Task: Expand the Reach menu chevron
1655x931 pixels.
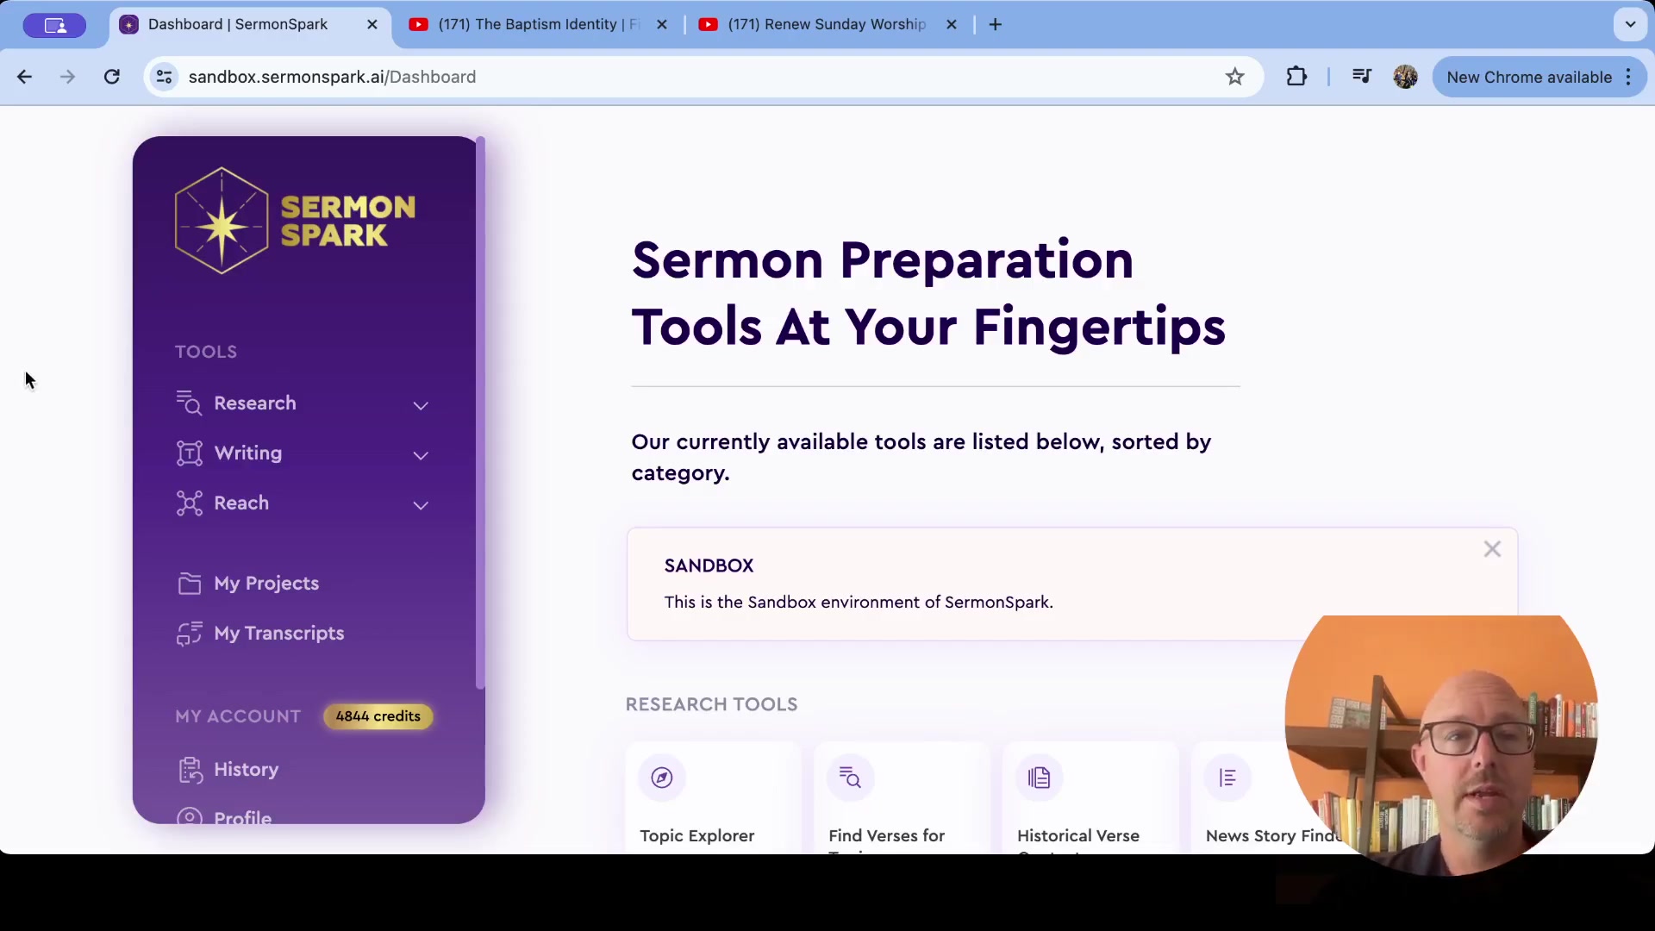Action: coord(421,505)
